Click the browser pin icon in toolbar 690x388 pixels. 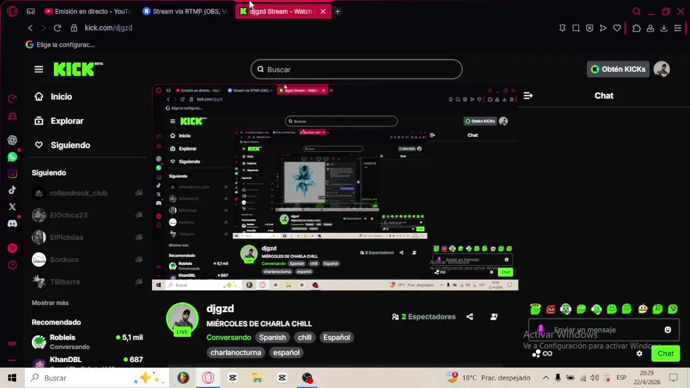point(562,28)
